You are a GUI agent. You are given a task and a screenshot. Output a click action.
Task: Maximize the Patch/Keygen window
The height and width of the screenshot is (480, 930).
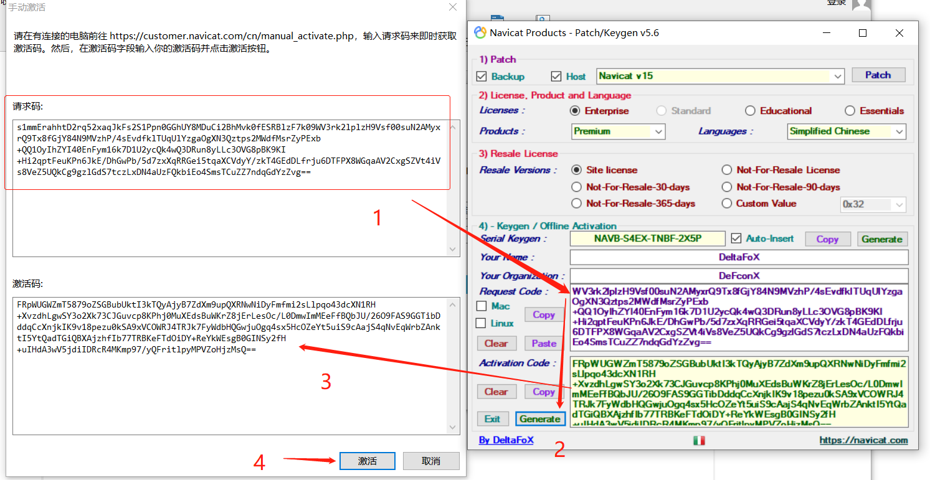tap(863, 33)
